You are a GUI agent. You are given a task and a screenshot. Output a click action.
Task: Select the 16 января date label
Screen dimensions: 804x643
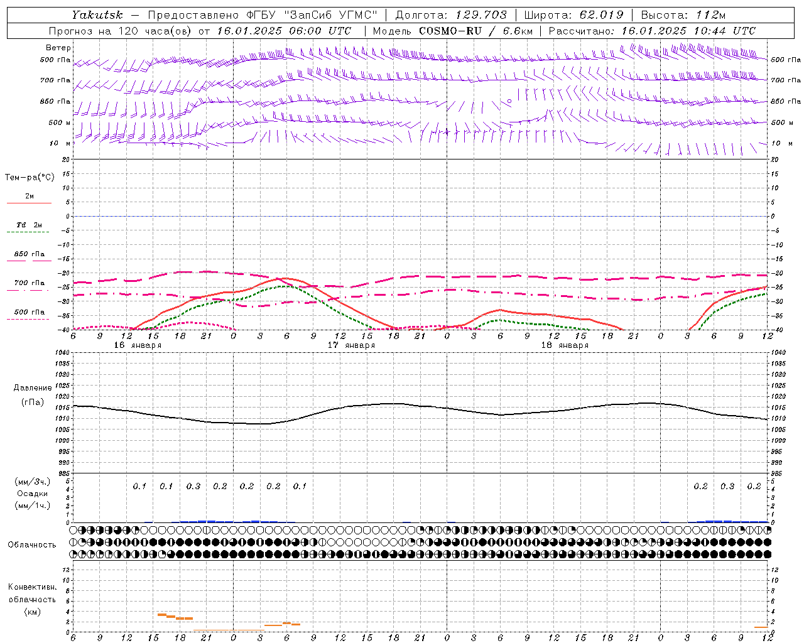pos(138,345)
